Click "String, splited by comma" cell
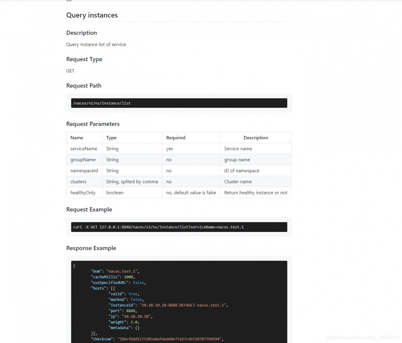Viewport: 402px width, 343px height. tap(132, 182)
